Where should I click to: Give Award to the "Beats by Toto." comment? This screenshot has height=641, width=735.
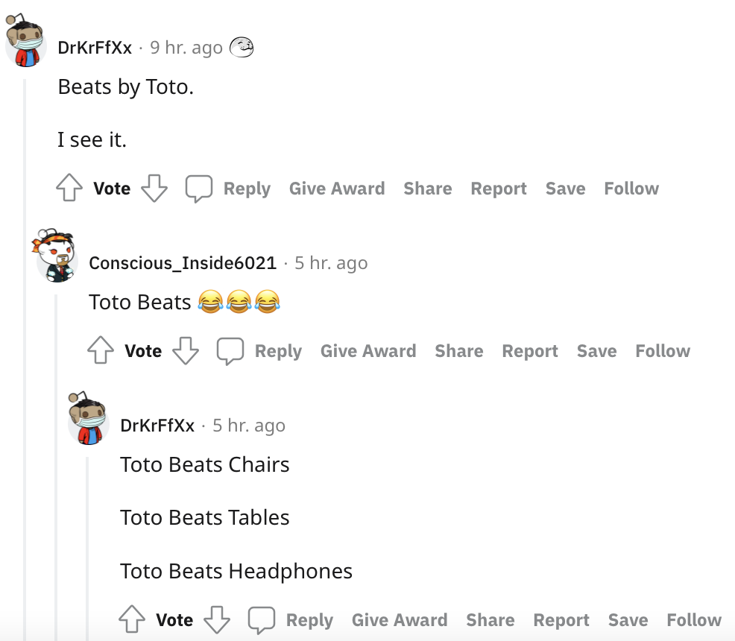tap(337, 189)
